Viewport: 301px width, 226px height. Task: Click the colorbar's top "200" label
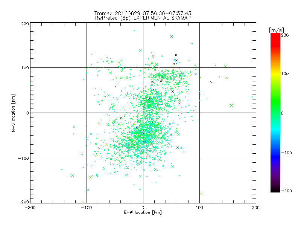point(285,35)
